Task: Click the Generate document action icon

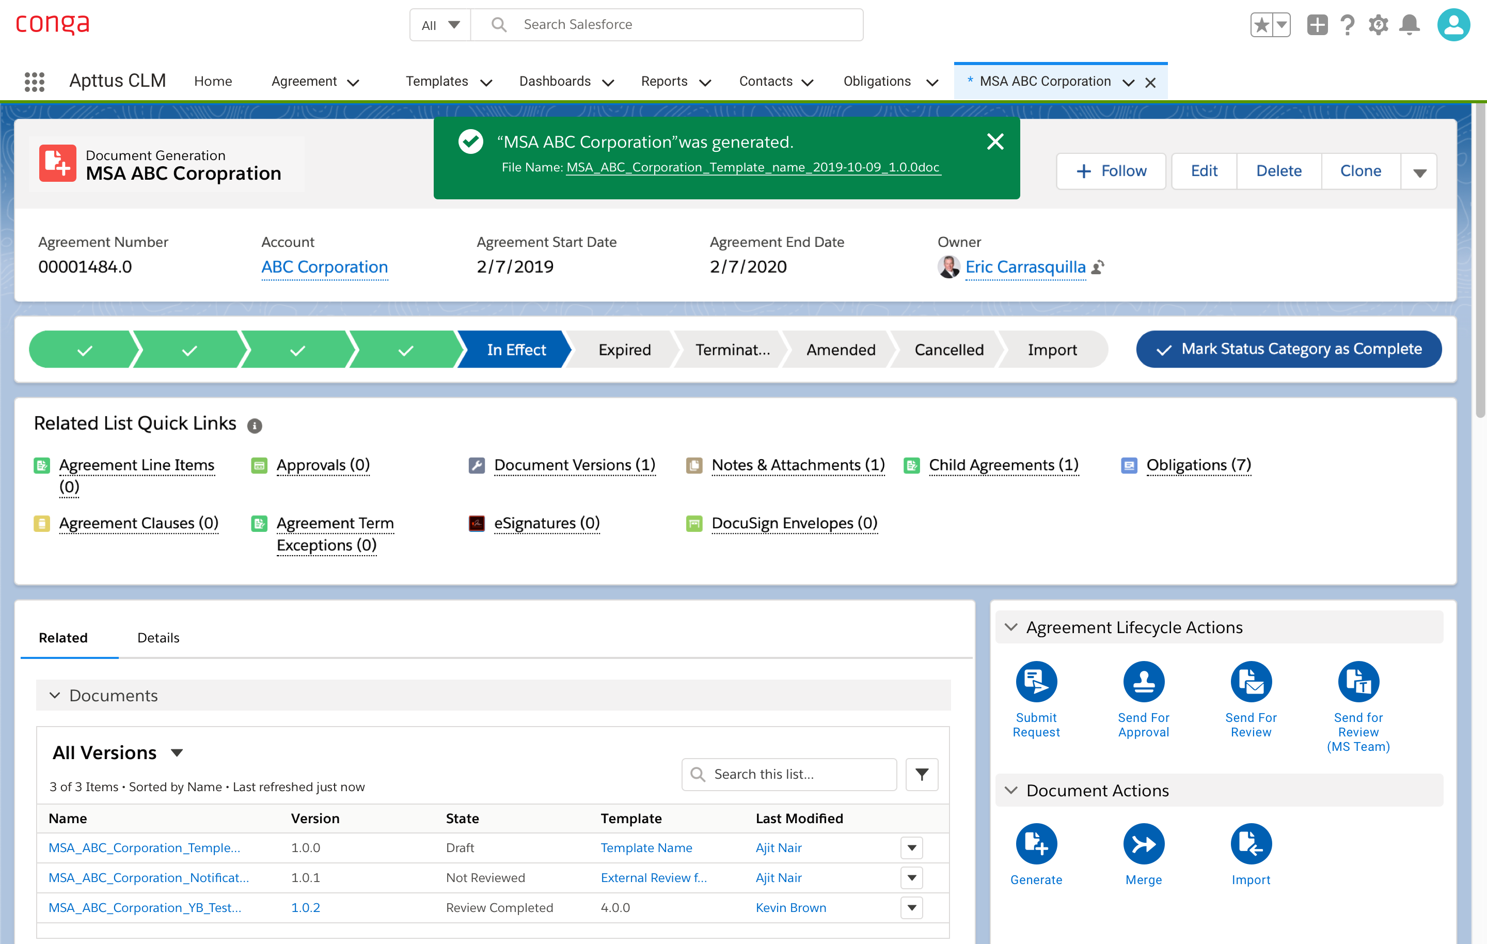Action: [1036, 843]
